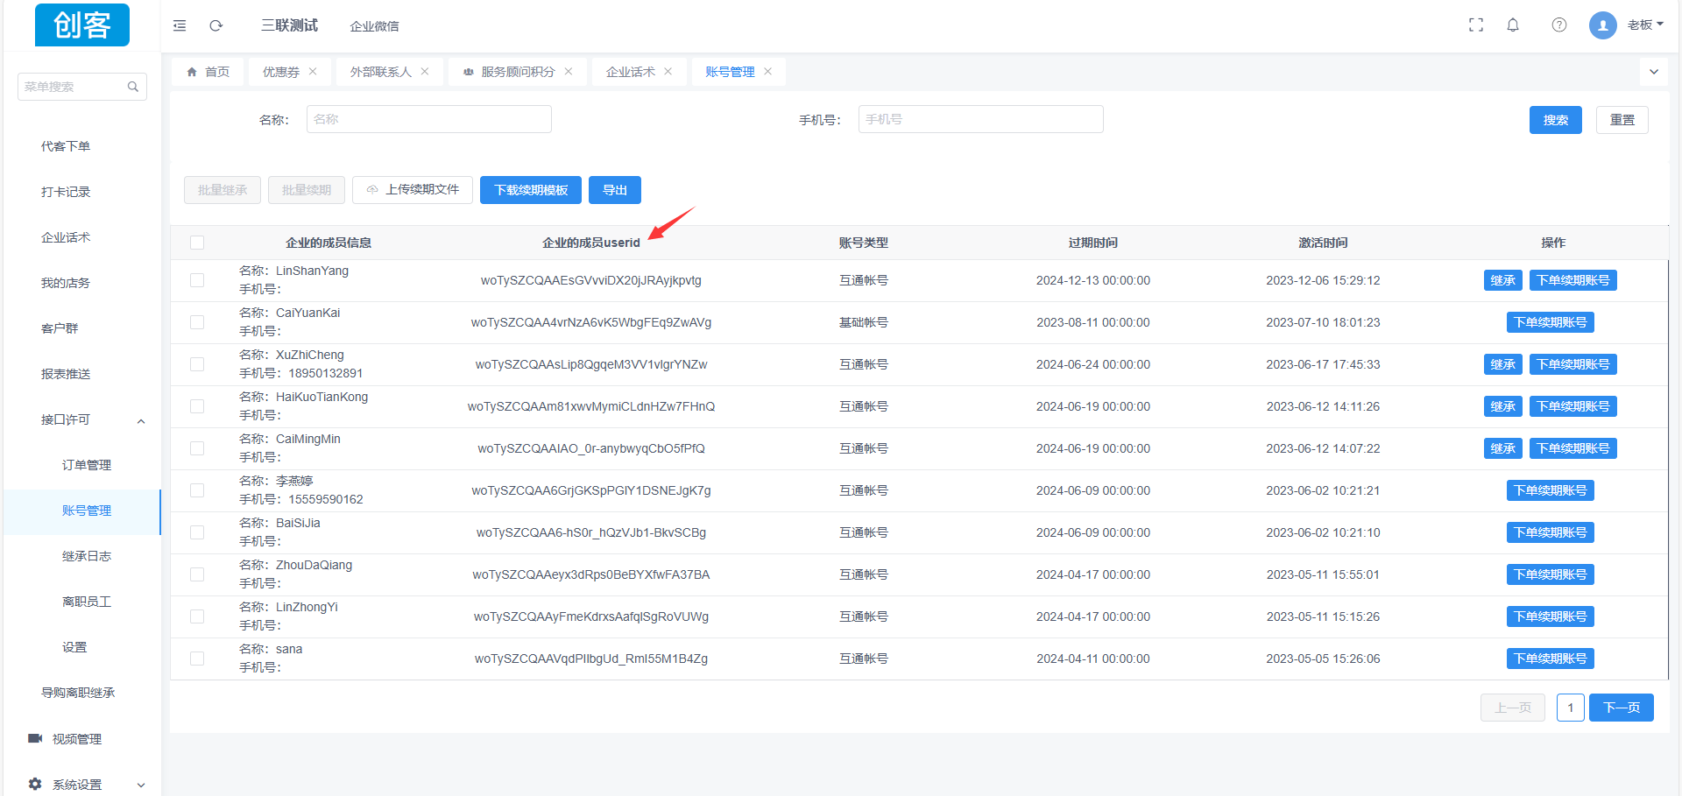Viewport: 1682px width, 796px height.
Task: Switch to the 企业话术 tab
Action: [x=631, y=72]
